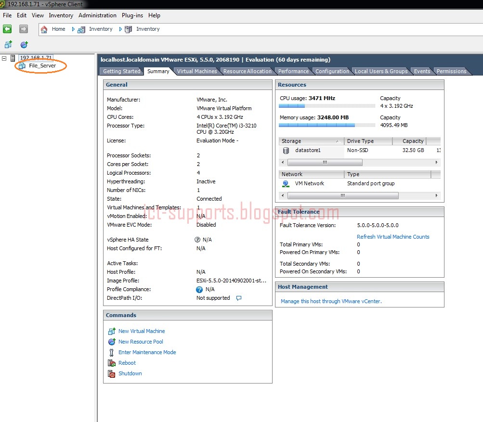Click the datastore1 disk icon
This screenshot has width=483, height=422.
(x=286, y=150)
